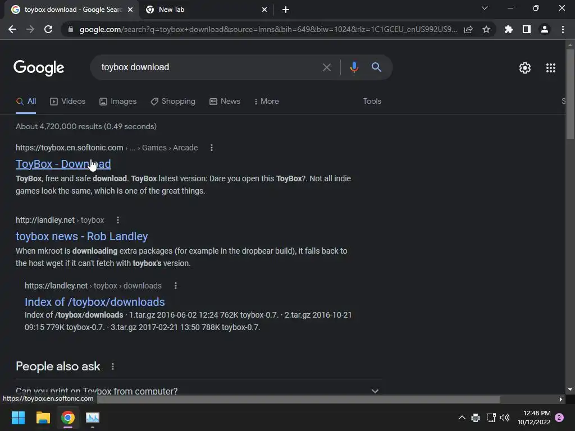View site information lock icon
Viewport: 575px width, 431px height.
71,29
